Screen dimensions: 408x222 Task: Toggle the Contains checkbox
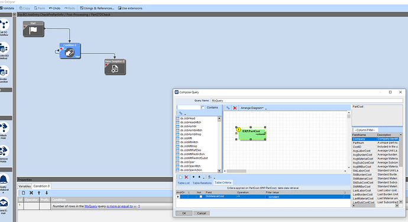pos(203,107)
